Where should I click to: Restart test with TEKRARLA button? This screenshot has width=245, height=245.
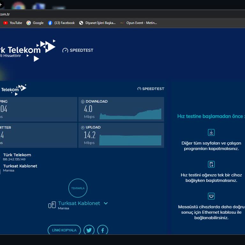78,188
